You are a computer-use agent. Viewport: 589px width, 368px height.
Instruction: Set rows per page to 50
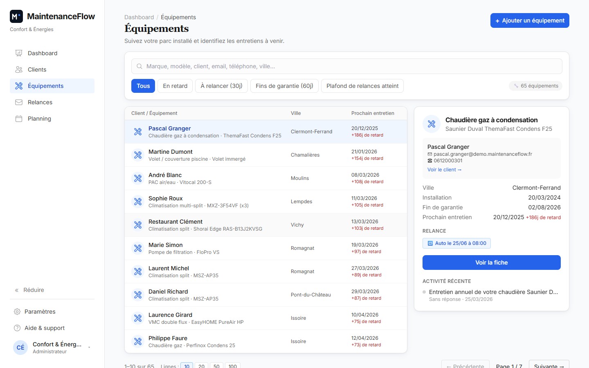pyautogui.click(x=216, y=366)
